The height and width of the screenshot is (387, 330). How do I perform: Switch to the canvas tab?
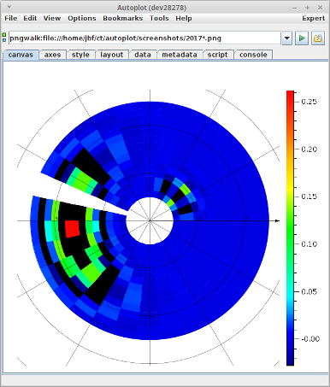(21, 55)
